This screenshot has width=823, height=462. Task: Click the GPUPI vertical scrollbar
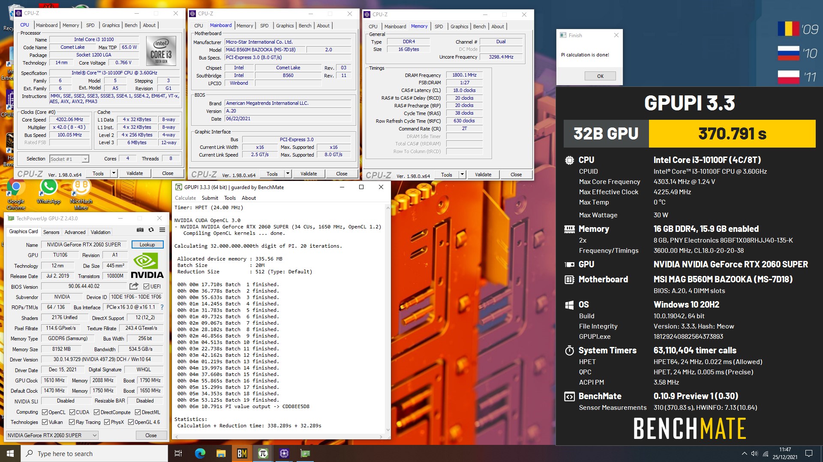point(388,319)
